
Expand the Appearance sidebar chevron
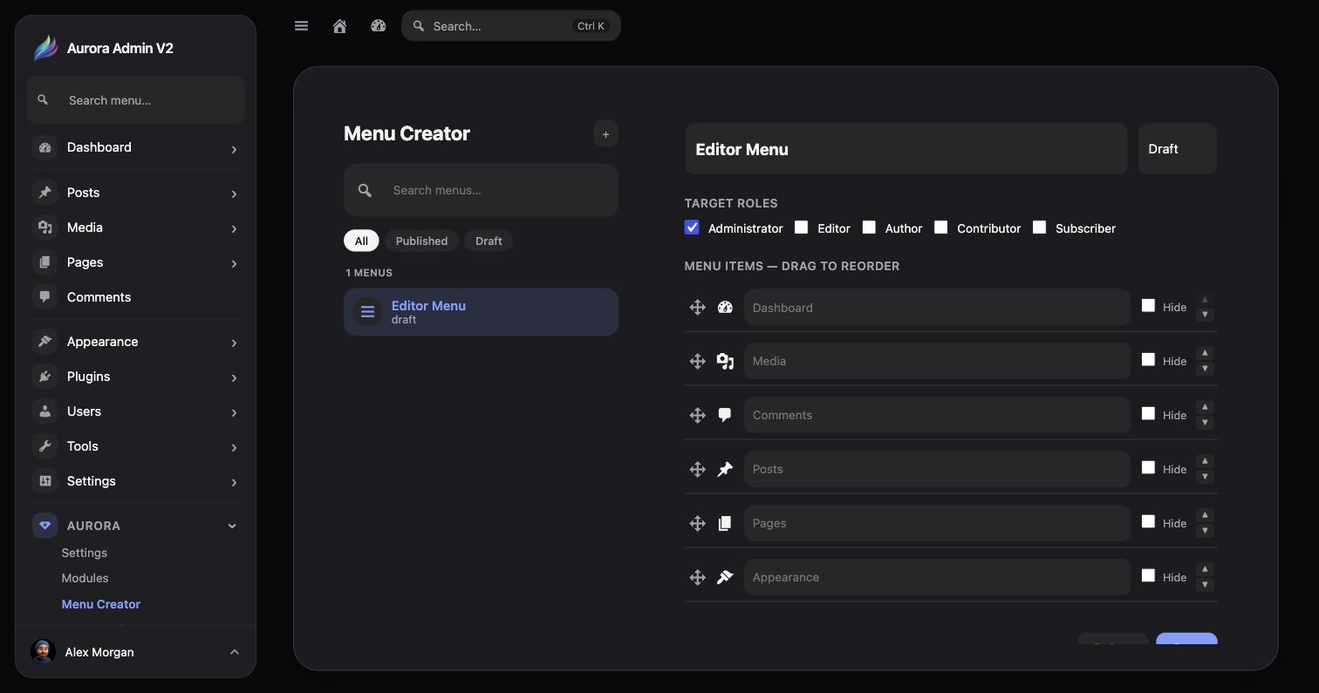click(x=234, y=343)
